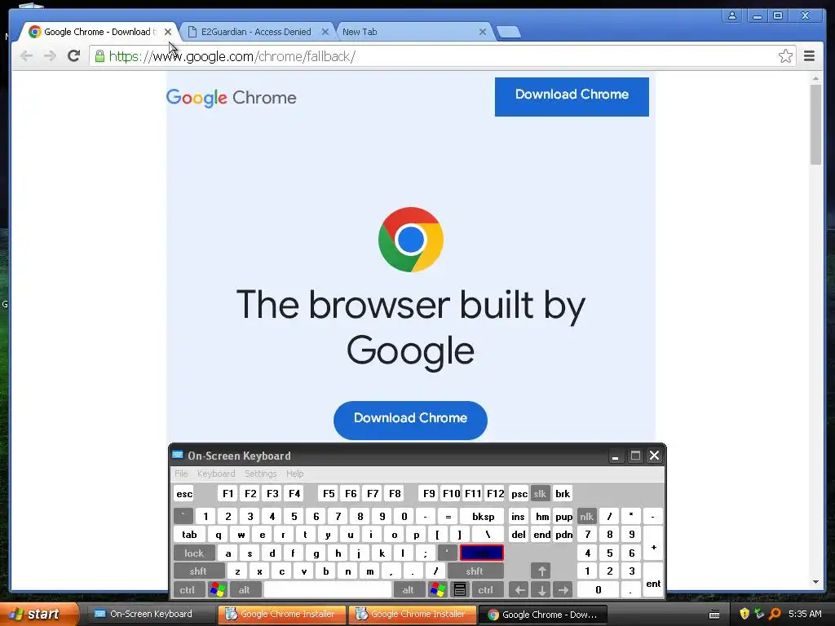Click the left Windows logo key

pyautogui.click(x=218, y=590)
